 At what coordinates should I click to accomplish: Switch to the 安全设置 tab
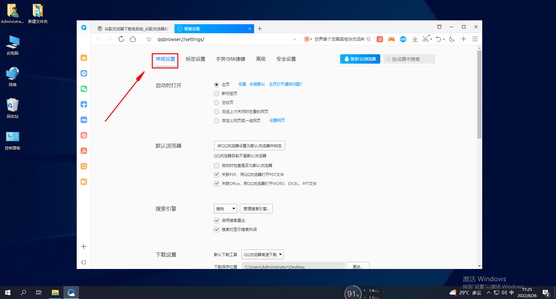[286, 59]
